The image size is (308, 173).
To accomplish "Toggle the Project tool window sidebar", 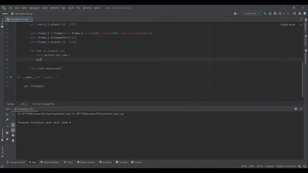I will [2, 23].
